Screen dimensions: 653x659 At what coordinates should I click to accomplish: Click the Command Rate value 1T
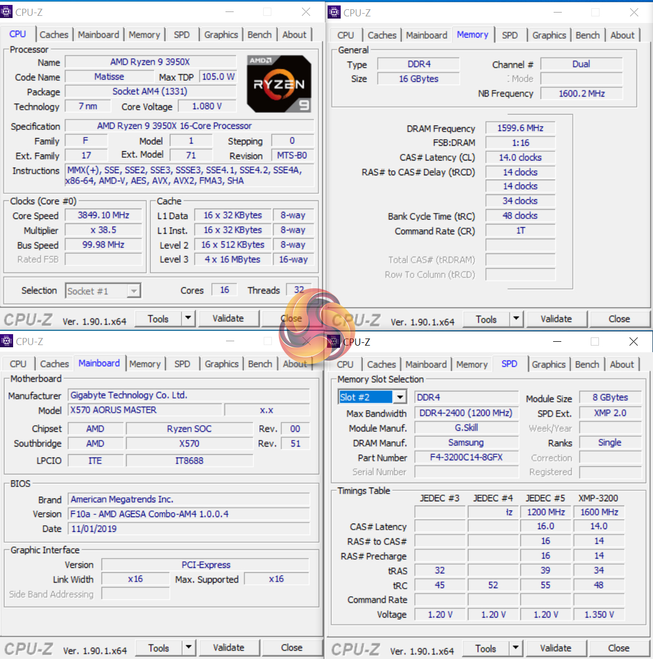click(x=520, y=230)
